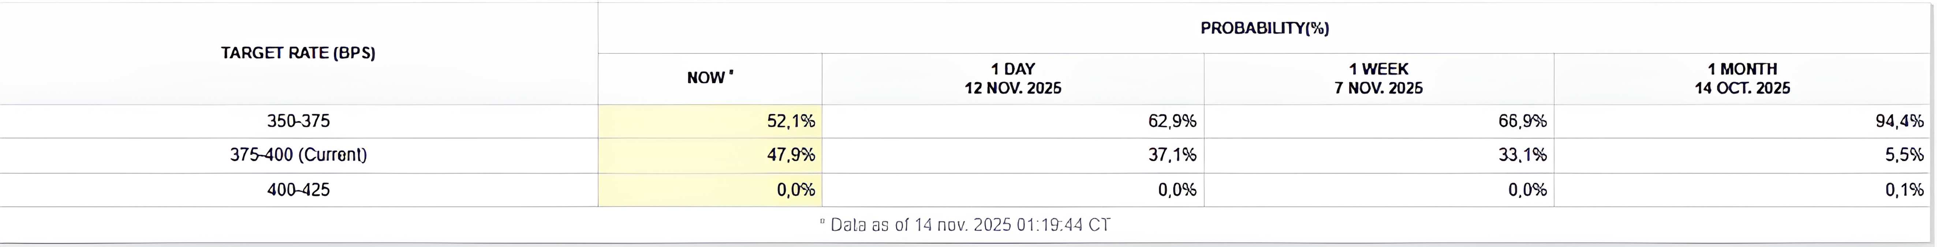Select the 37,1% probability cell
The image size is (1937, 247).
pyautogui.click(x=1172, y=155)
